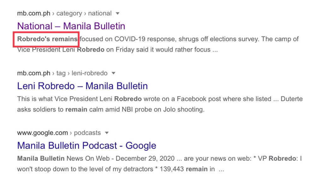
Task: Click bold "remain" in the Jolo shooting snippet
Action: tap(76, 109)
